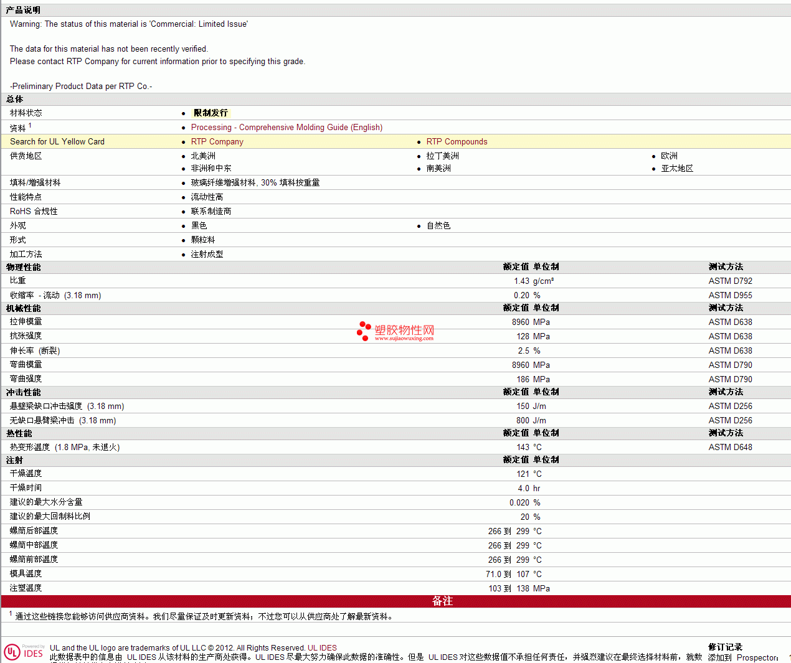The image size is (791, 663).
Task: Click the 联系制造商 RoHS value
Action: click(x=211, y=211)
